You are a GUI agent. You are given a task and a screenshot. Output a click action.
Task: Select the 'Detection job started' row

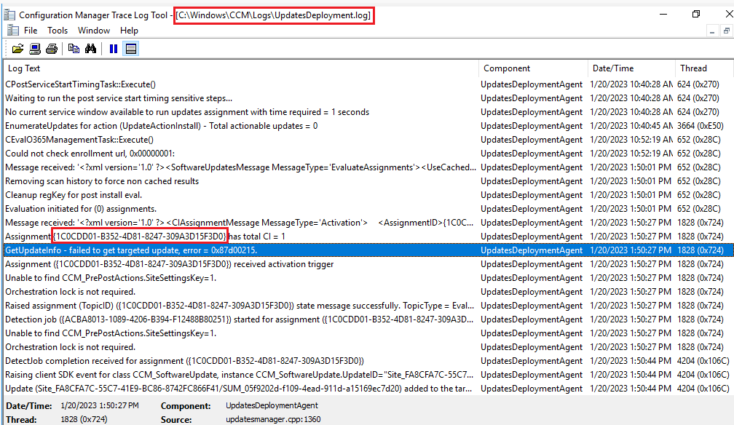[367, 319]
